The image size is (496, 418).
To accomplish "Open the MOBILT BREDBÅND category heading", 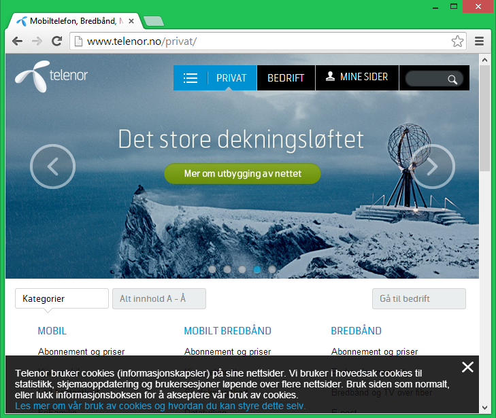I will tap(228, 331).
